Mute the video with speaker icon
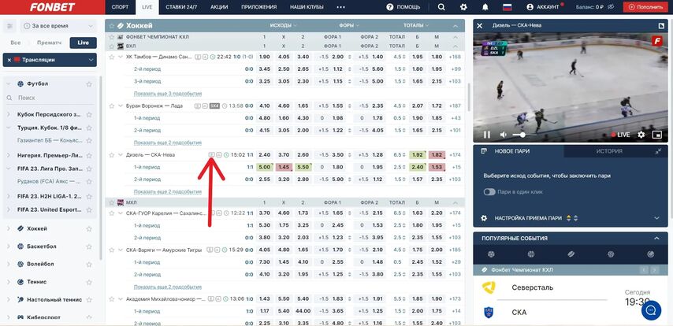Viewport: 673px width, 326px height. coord(503,135)
